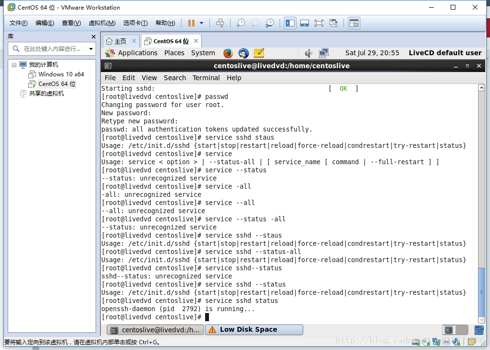Viewport: 490px width, 350px height.
Task: Switch to the first workspace in switcher
Action: (x=449, y=330)
